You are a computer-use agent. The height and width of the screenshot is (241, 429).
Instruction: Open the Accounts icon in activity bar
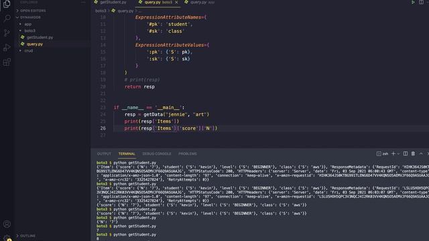[7, 224]
